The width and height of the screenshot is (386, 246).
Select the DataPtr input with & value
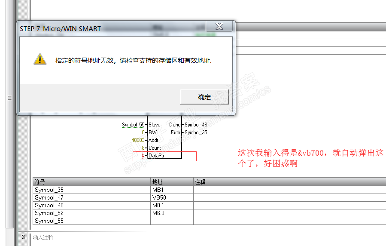143,156
